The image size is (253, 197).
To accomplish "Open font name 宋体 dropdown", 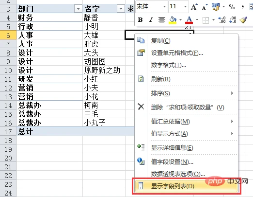I will (164, 6).
